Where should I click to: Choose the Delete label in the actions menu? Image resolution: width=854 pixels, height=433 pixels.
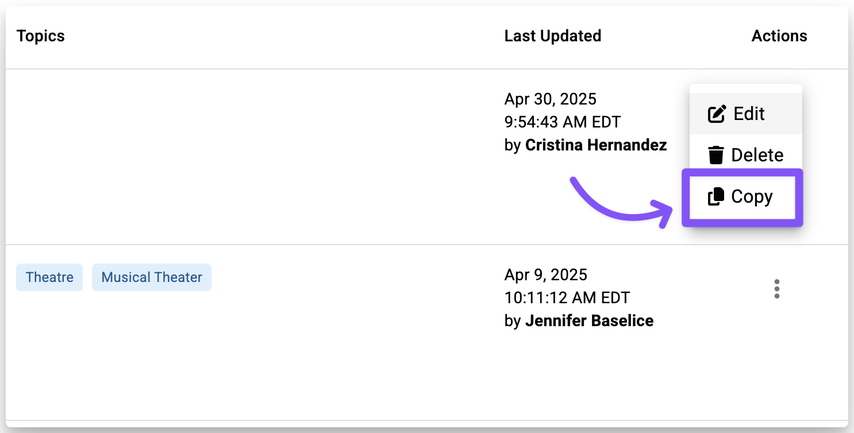pos(757,155)
